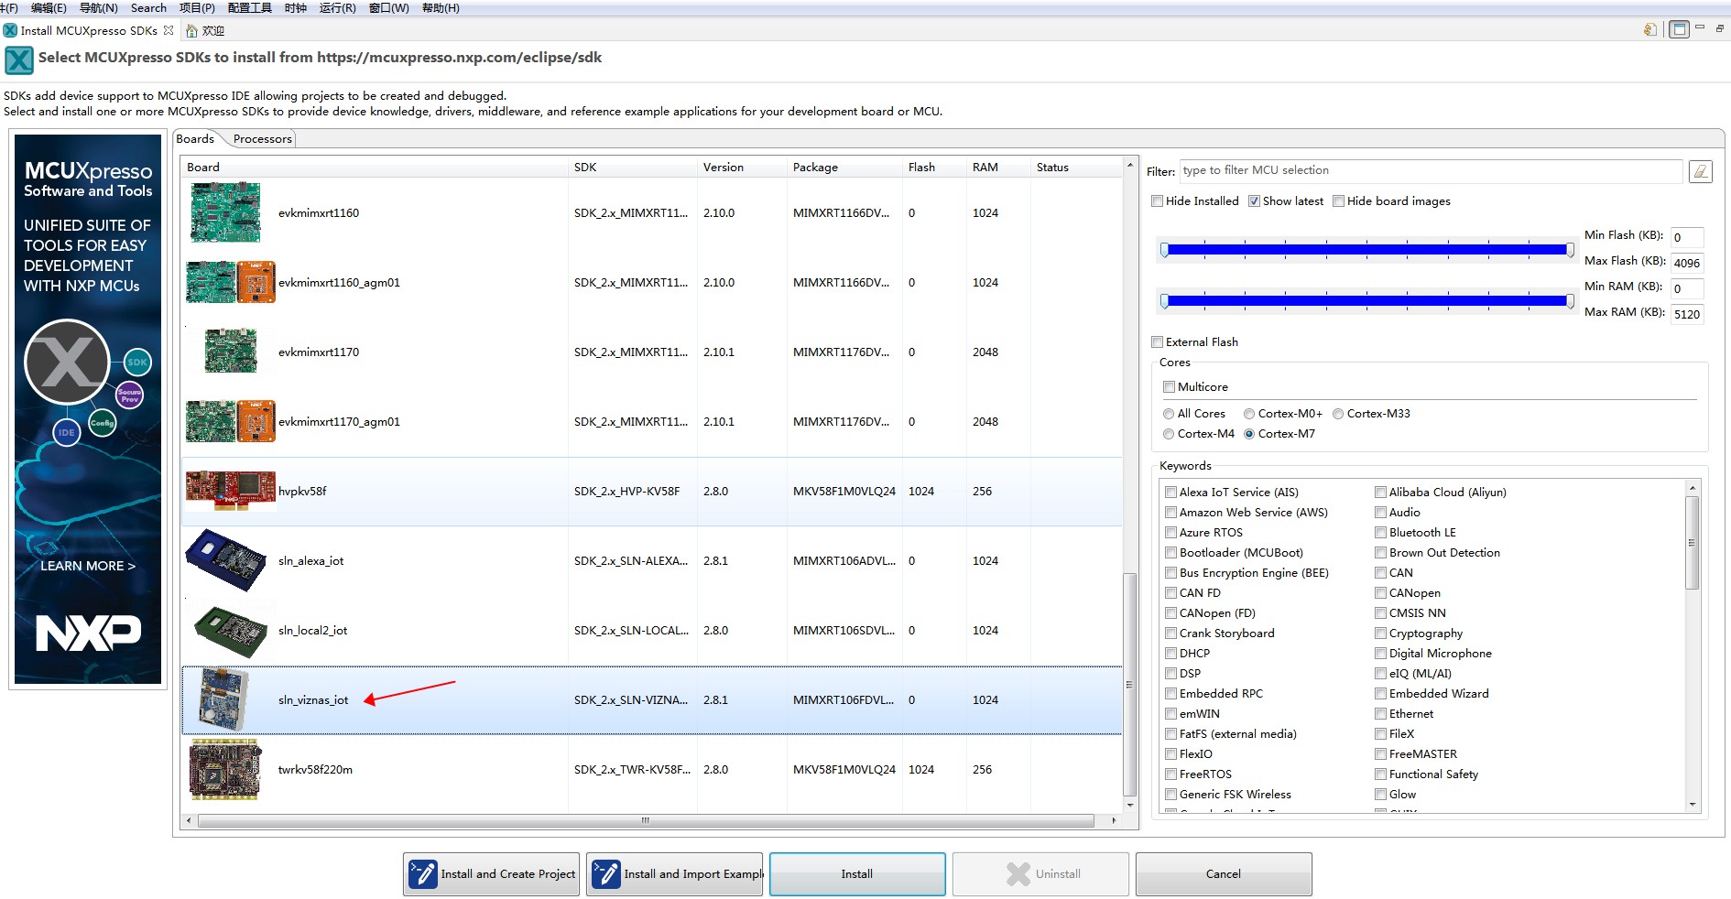Click the MCUXpresso X logo icon in header
This screenshot has width=1731, height=899.
pyautogui.click(x=18, y=60)
